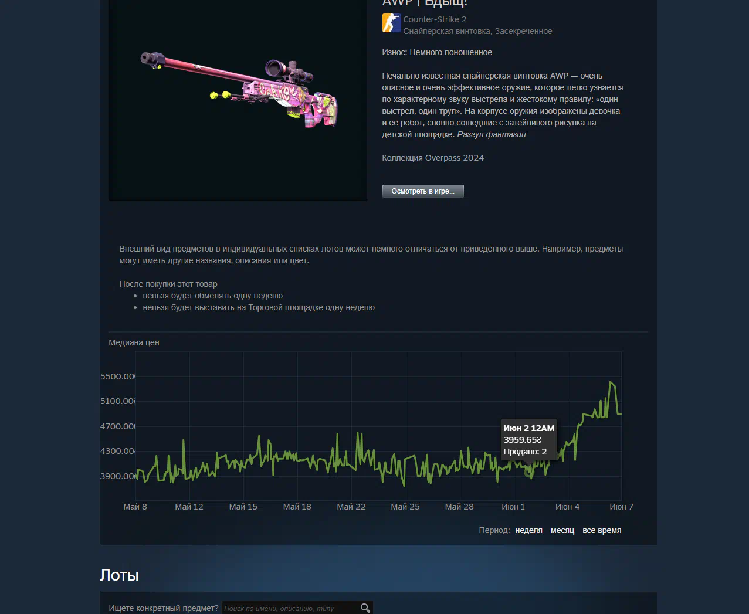Click the Осмотреть в игре button
The width and height of the screenshot is (749, 614).
[x=423, y=191]
